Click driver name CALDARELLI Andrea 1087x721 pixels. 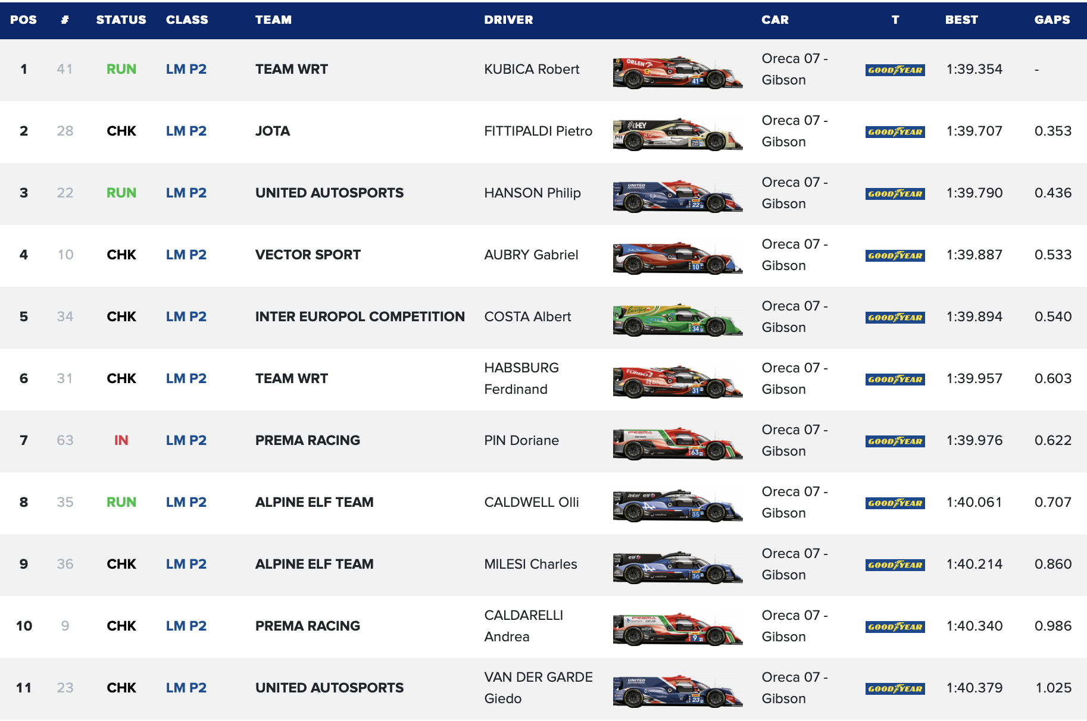point(524,626)
